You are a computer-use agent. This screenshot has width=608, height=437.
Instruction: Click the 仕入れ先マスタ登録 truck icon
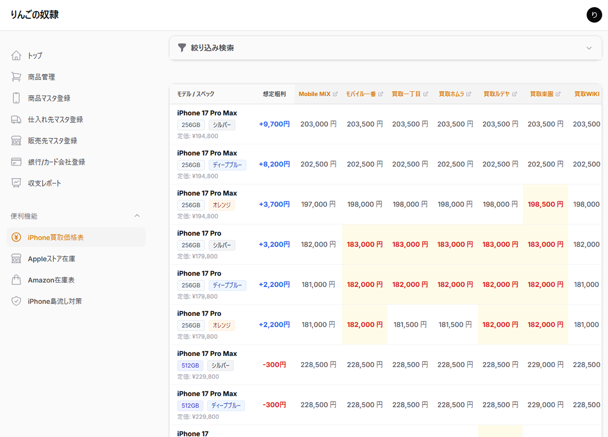[16, 120]
